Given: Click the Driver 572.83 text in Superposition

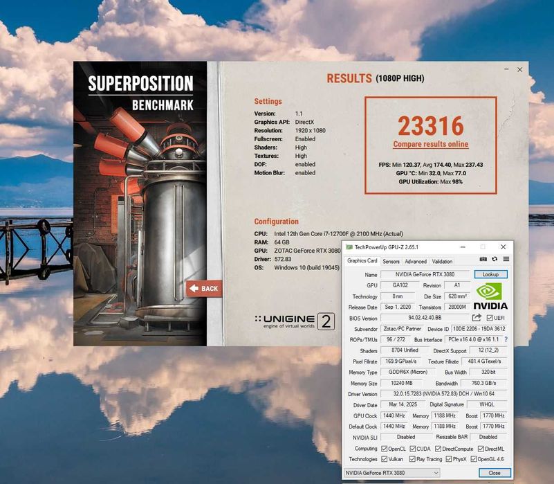Looking at the screenshot, I should click(x=273, y=259).
